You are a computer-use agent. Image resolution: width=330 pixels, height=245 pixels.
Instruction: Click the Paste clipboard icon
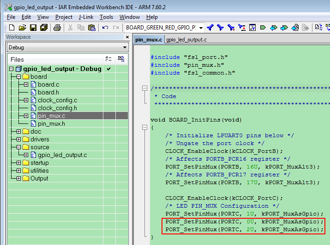pos(91,28)
